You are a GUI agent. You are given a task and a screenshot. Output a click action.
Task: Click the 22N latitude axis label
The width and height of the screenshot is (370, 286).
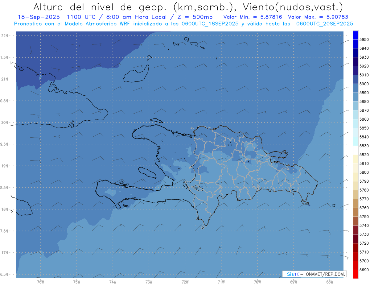5,35
